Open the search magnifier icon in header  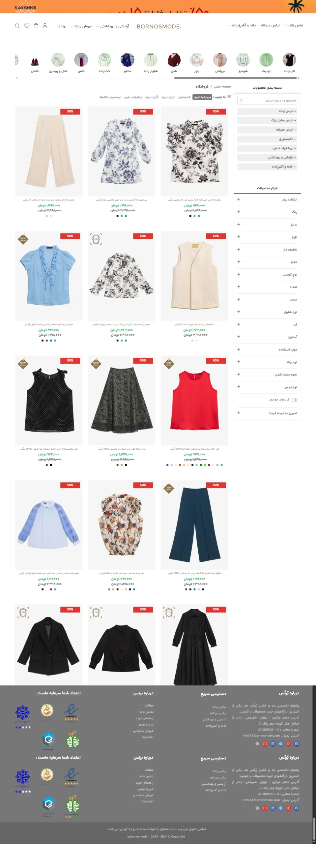(17, 26)
